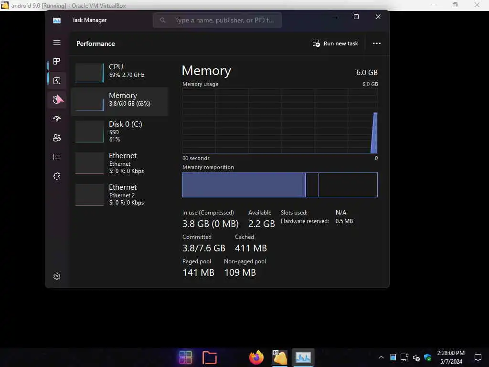Select the Ethernet 2 entry
489x367 pixels.
pos(120,194)
